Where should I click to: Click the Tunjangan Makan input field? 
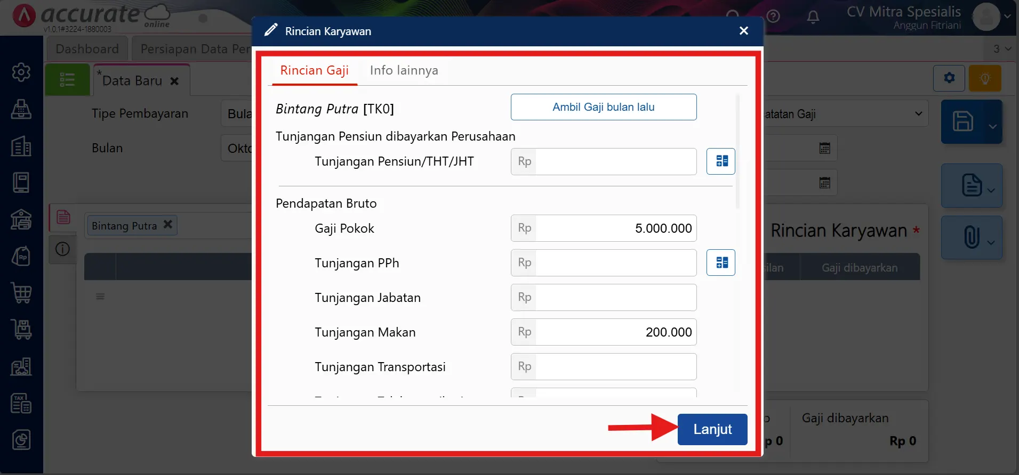(x=615, y=332)
